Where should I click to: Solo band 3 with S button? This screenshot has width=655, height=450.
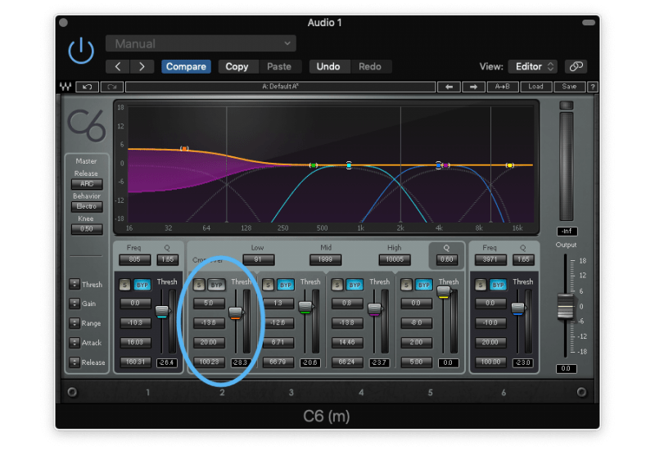[x=269, y=285]
